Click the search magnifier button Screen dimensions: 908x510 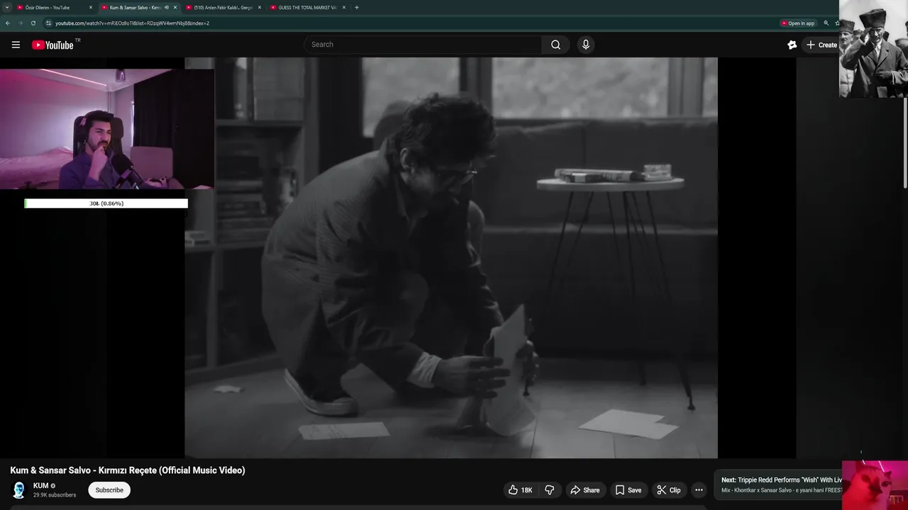tap(555, 45)
